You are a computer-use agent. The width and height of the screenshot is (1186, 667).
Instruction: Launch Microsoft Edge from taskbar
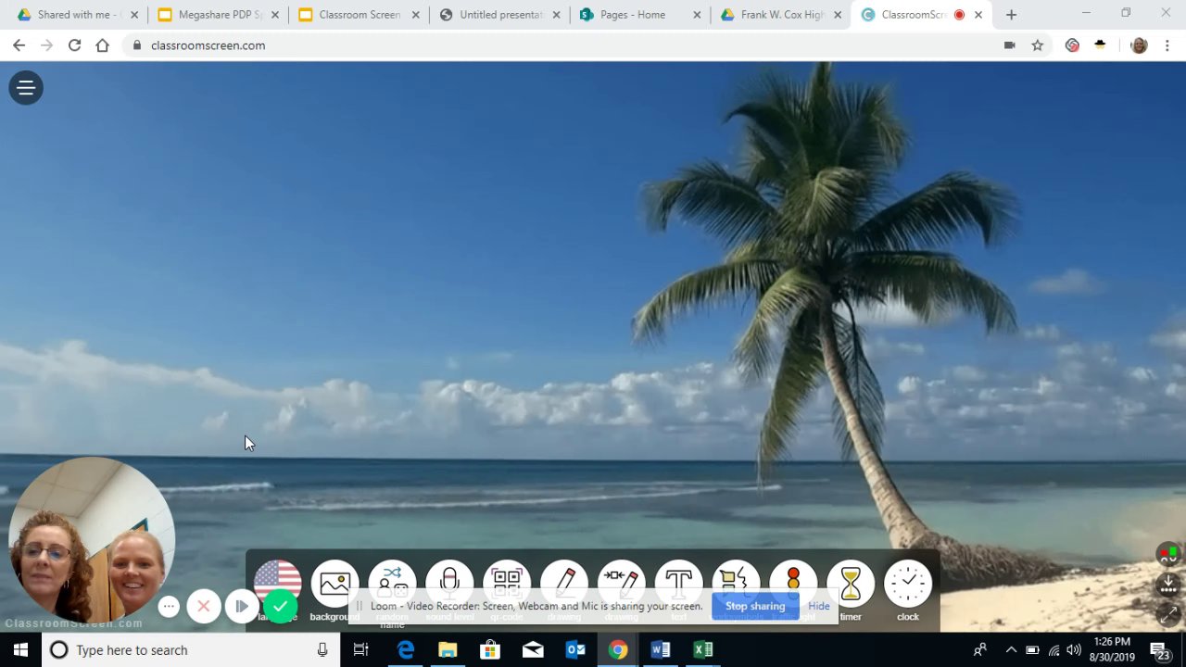coord(405,650)
